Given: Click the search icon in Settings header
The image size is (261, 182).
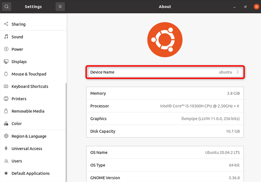Looking at the screenshot, I should click(x=7, y=7).
